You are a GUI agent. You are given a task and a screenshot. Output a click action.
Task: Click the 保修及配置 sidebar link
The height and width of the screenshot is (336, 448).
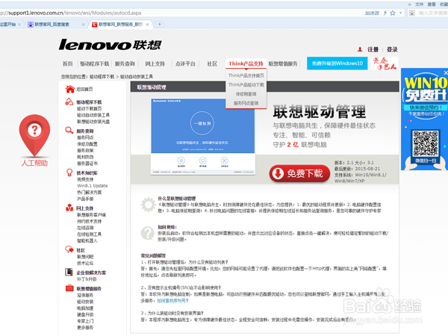(x=87, y=144)
